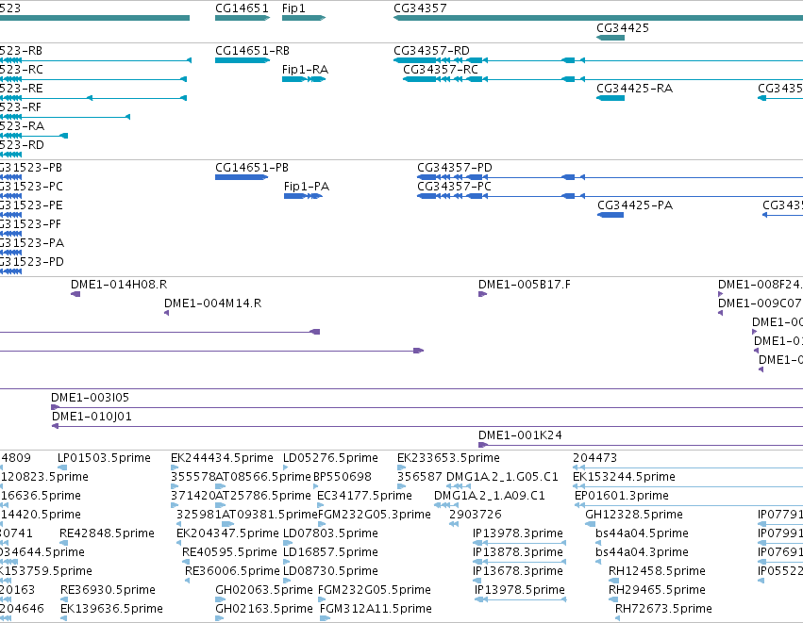
Task: Click protein CG34357-PC label
Action: (454, 187)
